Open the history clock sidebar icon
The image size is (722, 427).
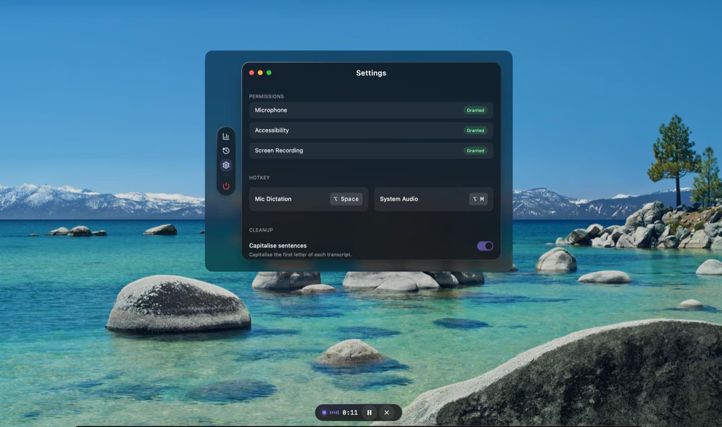click(x=226, y=151)
